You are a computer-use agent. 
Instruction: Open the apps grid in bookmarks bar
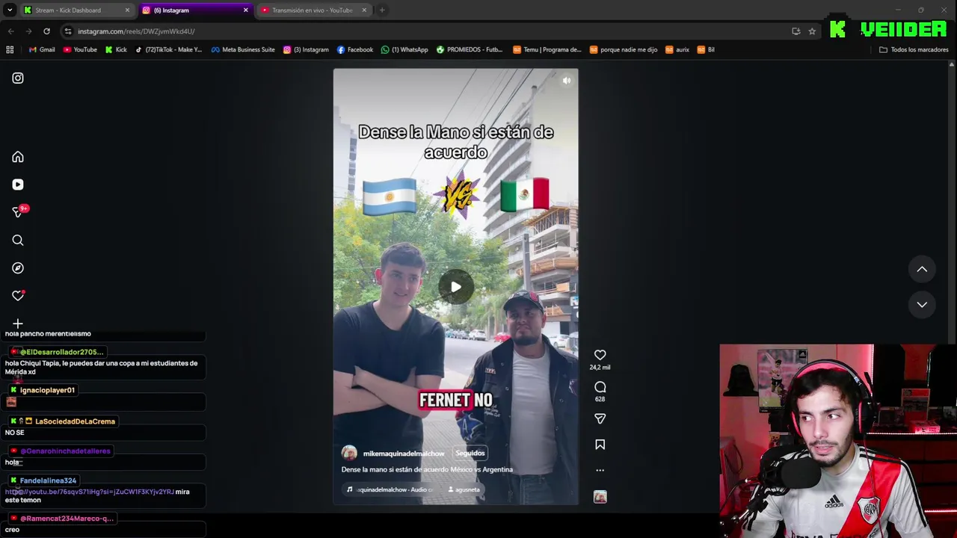click(x=10, y=50)
